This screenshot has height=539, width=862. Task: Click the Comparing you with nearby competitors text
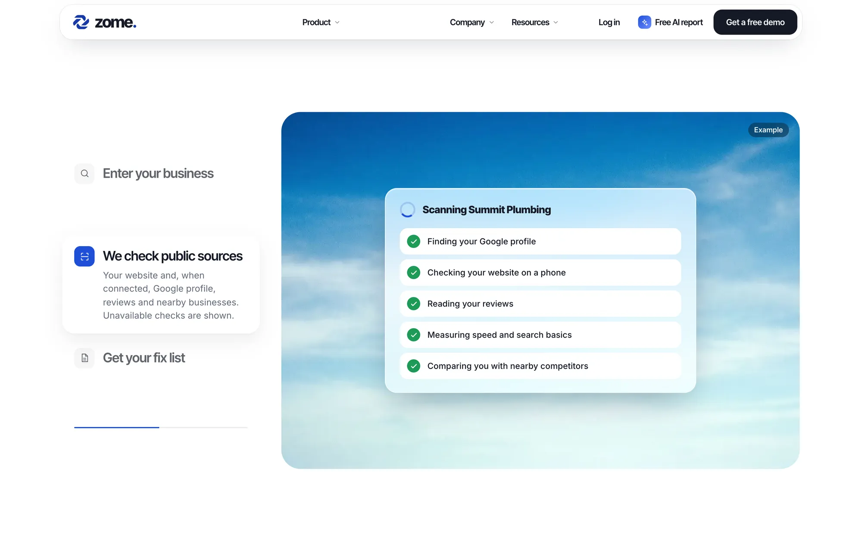coord(508,366)
